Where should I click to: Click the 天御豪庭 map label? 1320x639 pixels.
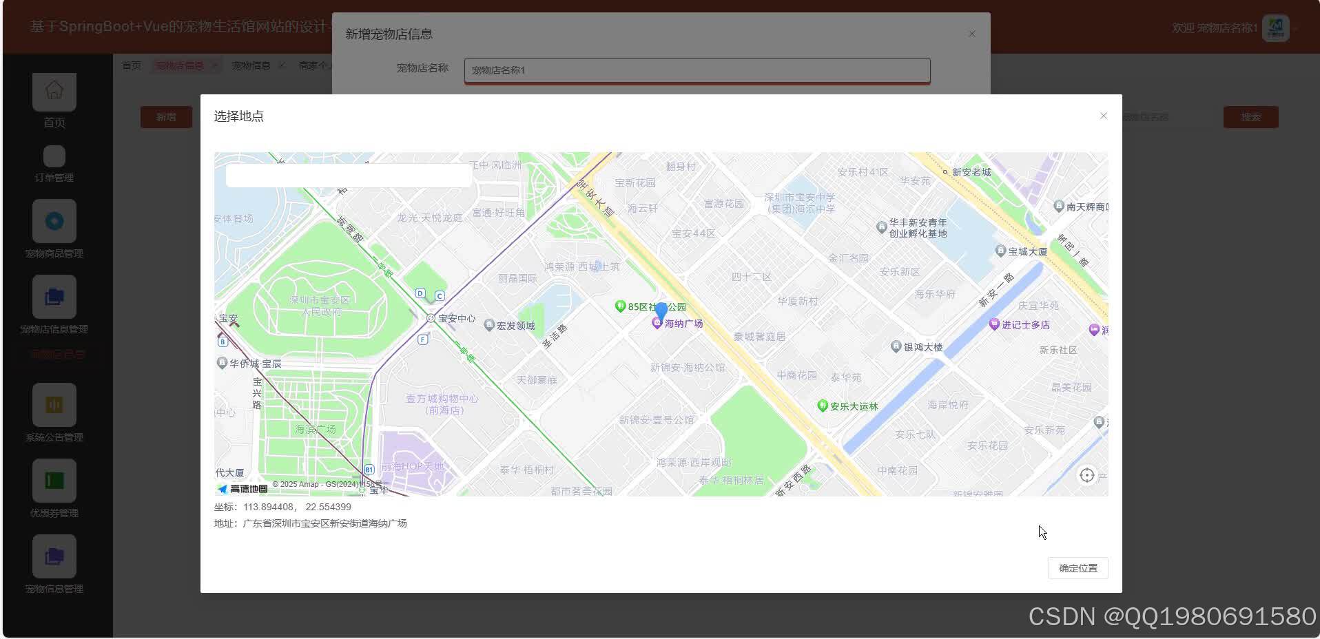537,379
